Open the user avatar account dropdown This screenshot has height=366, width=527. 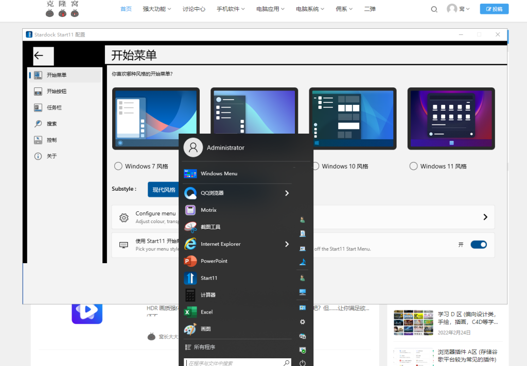tap(458, 9)
